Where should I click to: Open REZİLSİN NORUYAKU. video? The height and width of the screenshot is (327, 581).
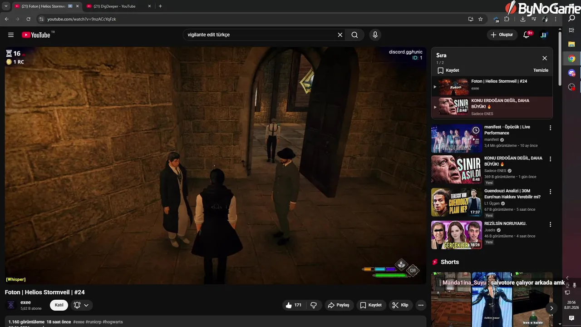(505, 223)
